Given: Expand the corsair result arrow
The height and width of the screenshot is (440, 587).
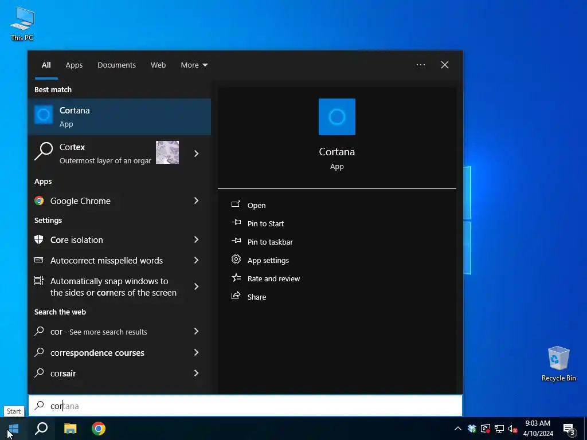Looking at the screenshot, I should pos(196,372).
